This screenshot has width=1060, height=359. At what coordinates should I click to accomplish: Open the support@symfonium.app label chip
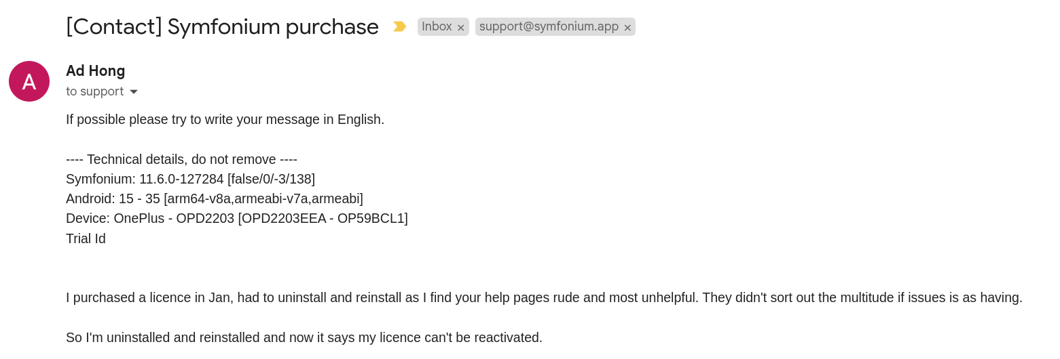pyautogui.click(x=549, y=26)
